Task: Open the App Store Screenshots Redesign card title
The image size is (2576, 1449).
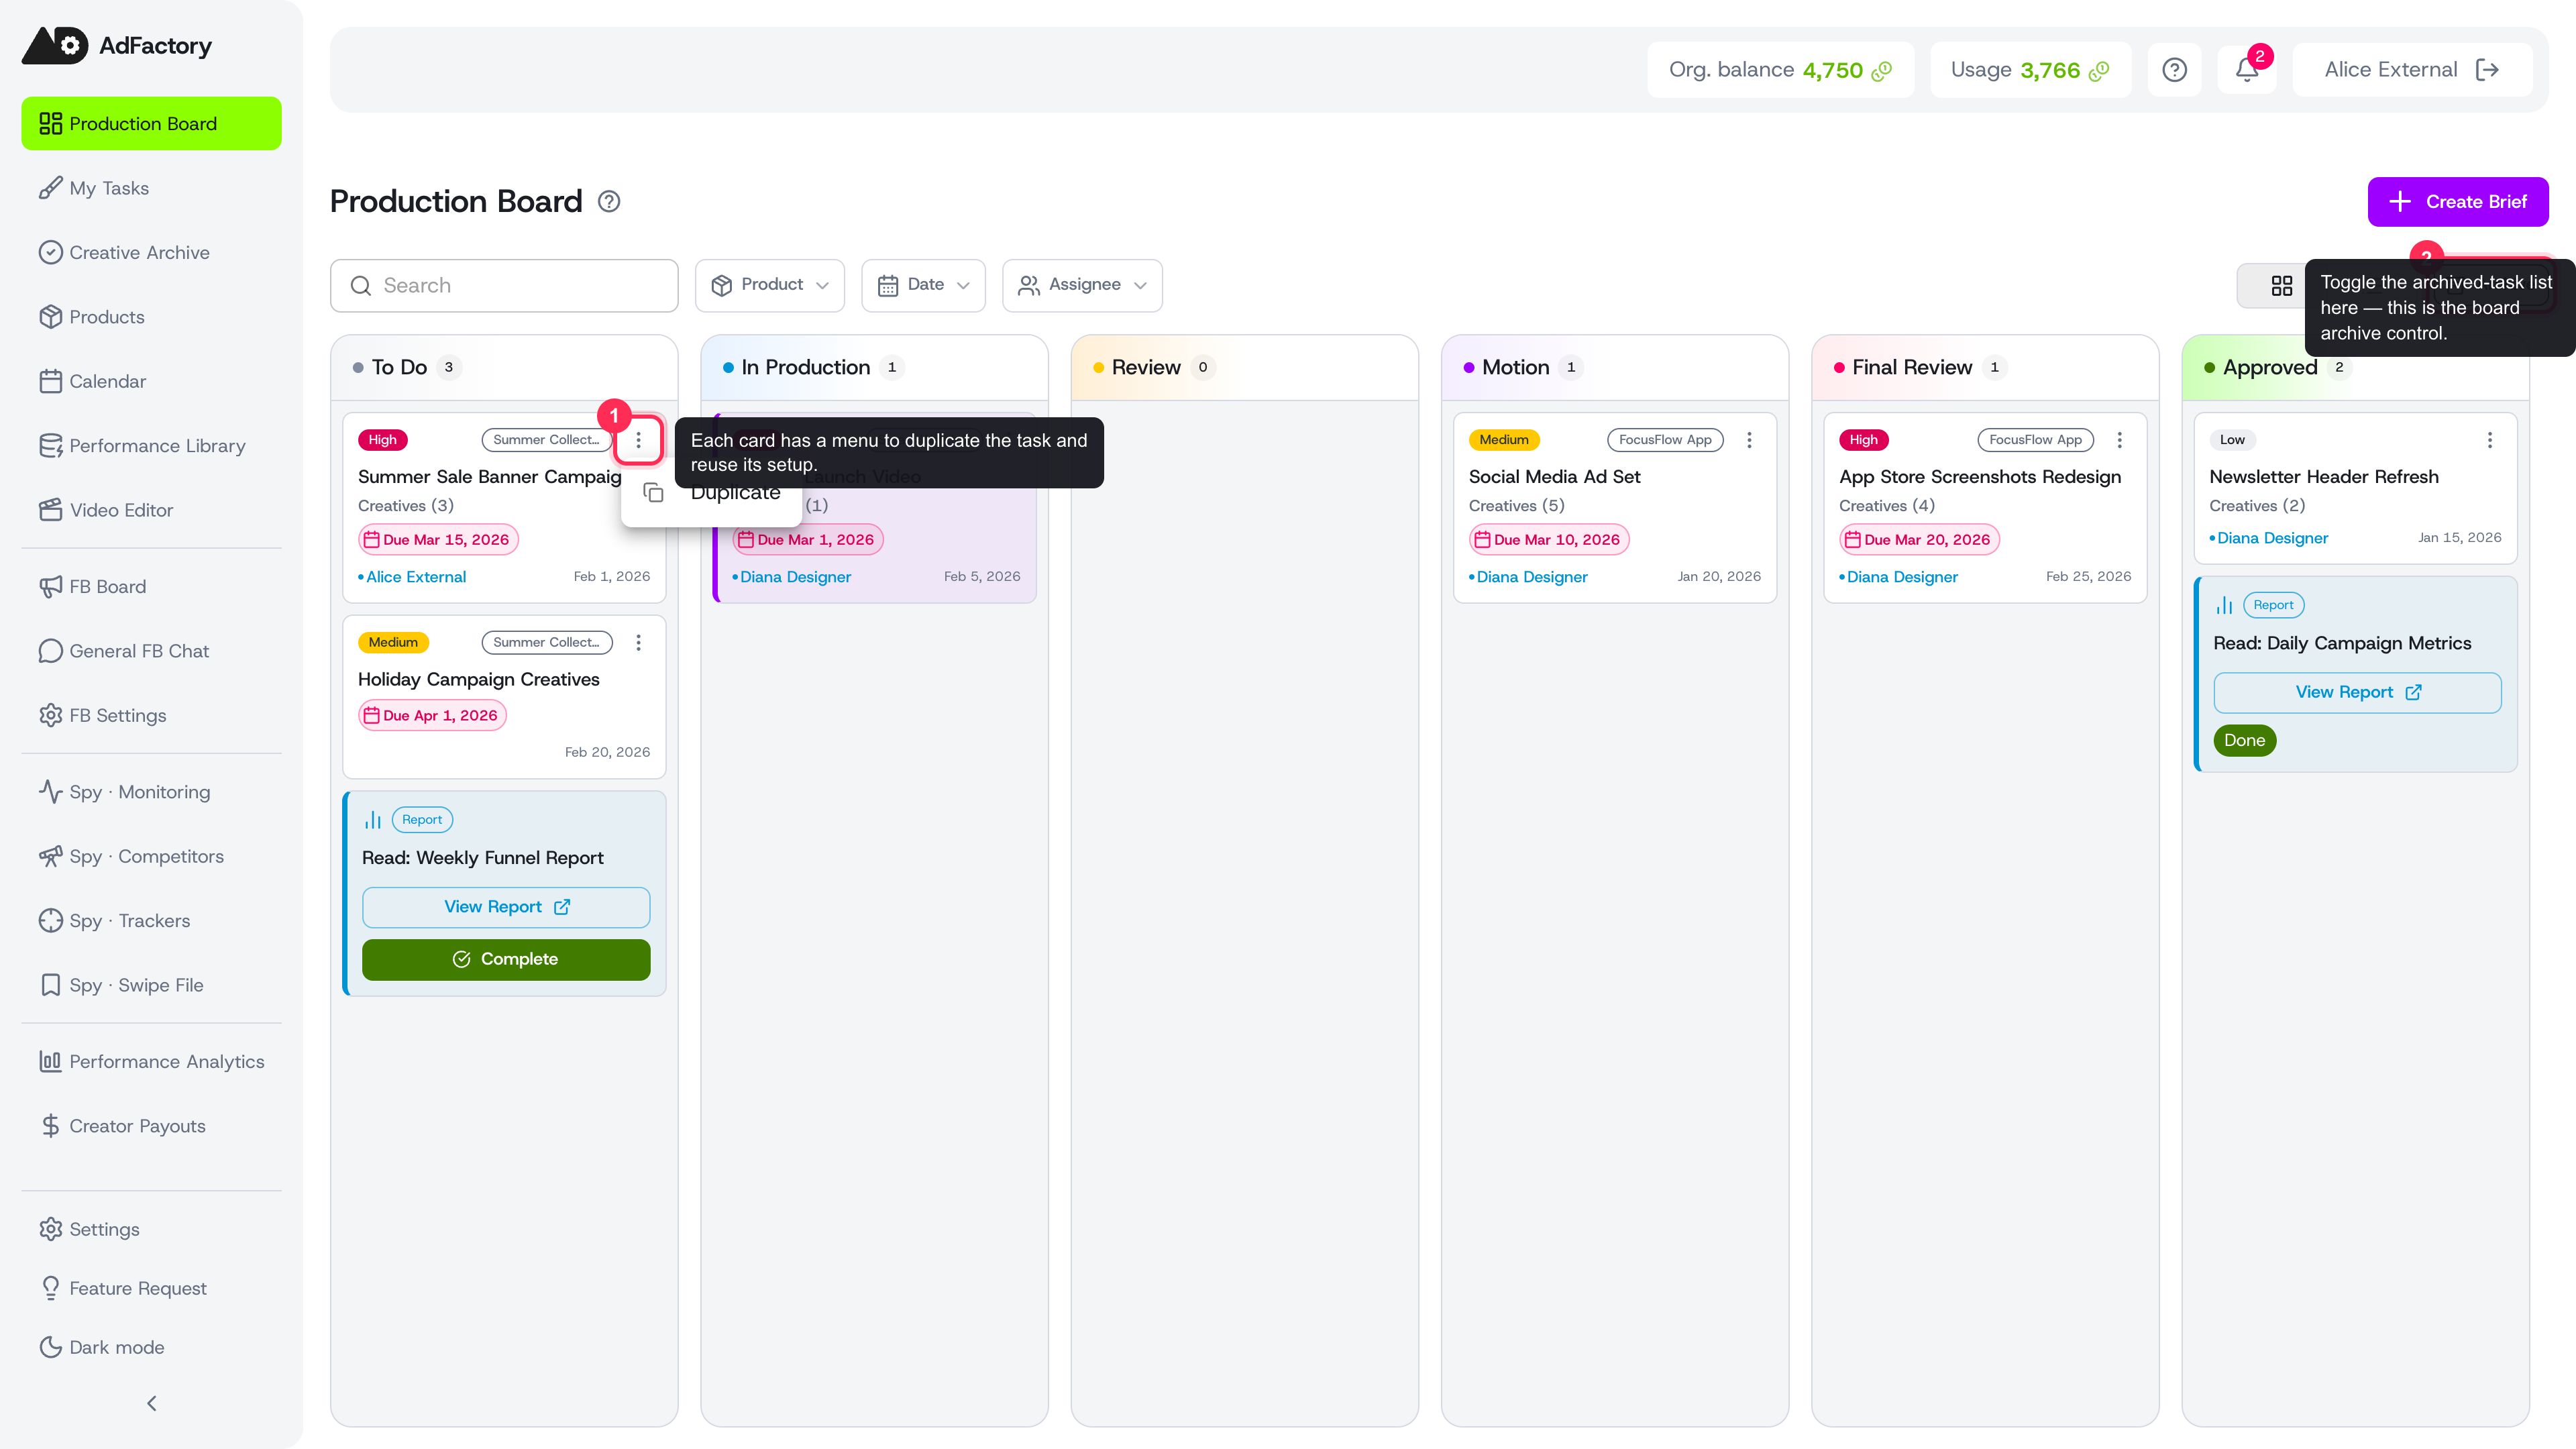Action: click(x=1980, y=477)
